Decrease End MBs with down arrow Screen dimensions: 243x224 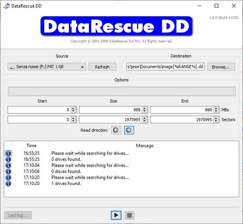216,112
